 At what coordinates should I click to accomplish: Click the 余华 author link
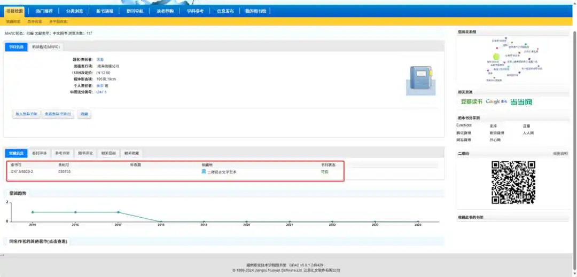[100, 85]
